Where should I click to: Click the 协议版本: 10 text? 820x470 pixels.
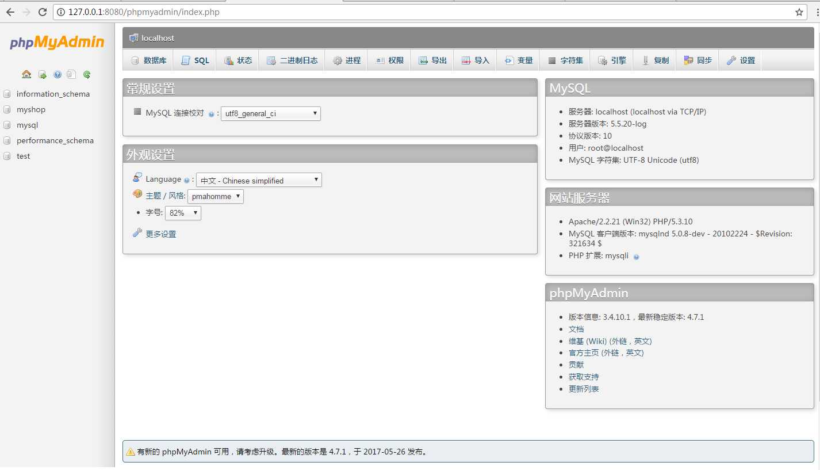coord(591,136)
